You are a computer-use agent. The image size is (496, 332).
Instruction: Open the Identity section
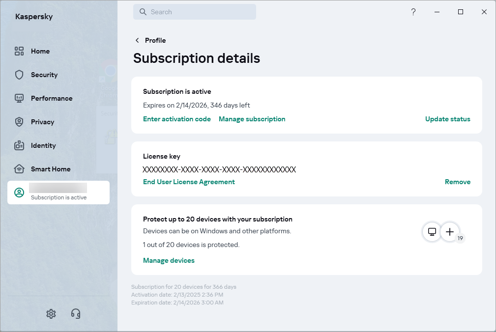44,145
